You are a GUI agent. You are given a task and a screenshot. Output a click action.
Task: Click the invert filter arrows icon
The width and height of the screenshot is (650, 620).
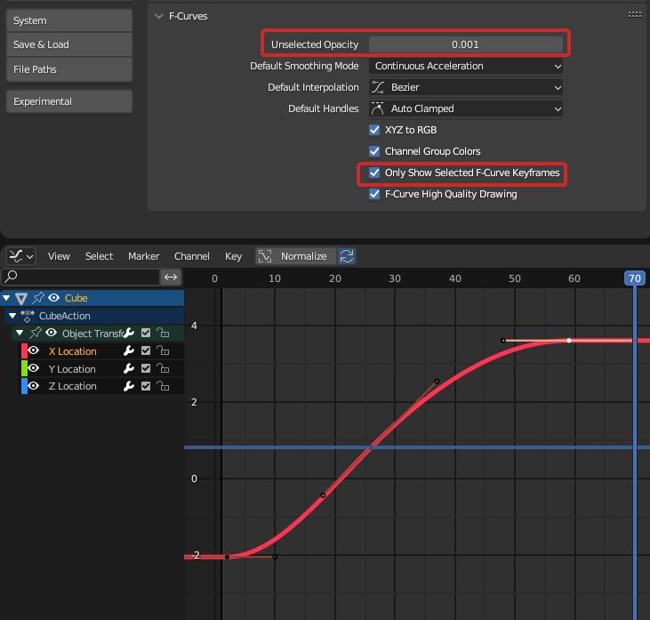(171, 277)
